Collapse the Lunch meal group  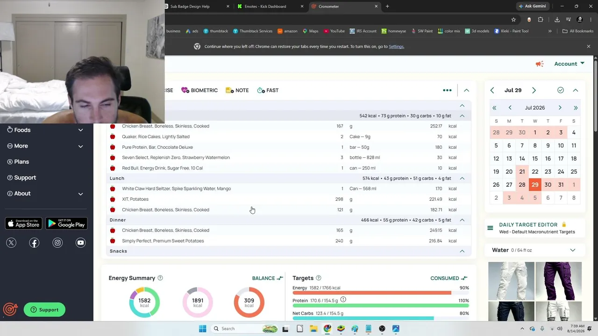(462, 178)
